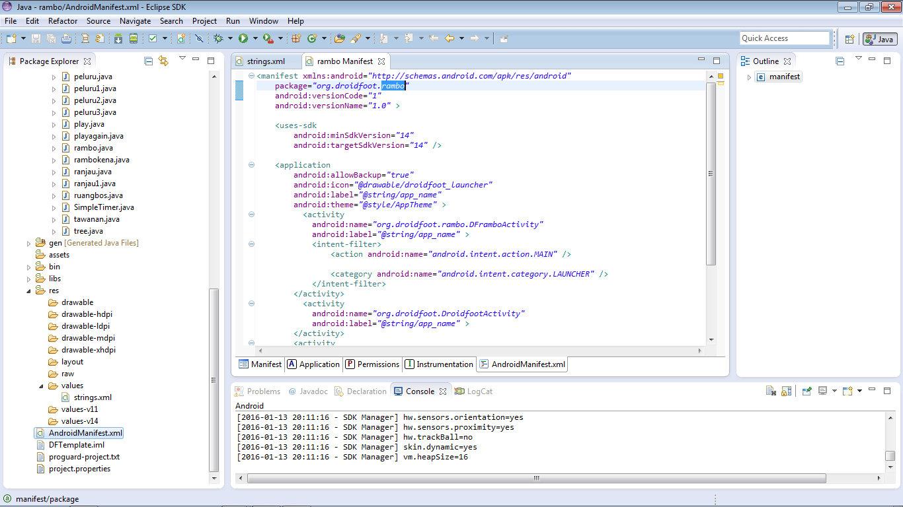903x507 pixels.
Task: Click the editor vertical scrollbar thumb
Action: tap(711, 174)
